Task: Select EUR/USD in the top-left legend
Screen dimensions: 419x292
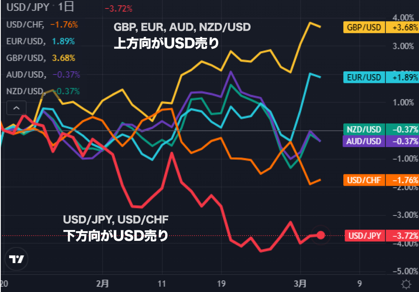Action: pyautogui.click(x=25, y=41)
